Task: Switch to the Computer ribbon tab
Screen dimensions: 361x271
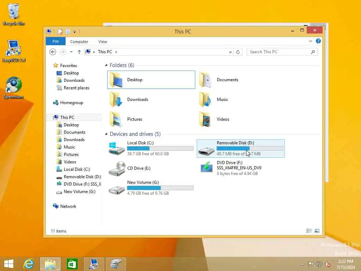Action: (79, 42)
